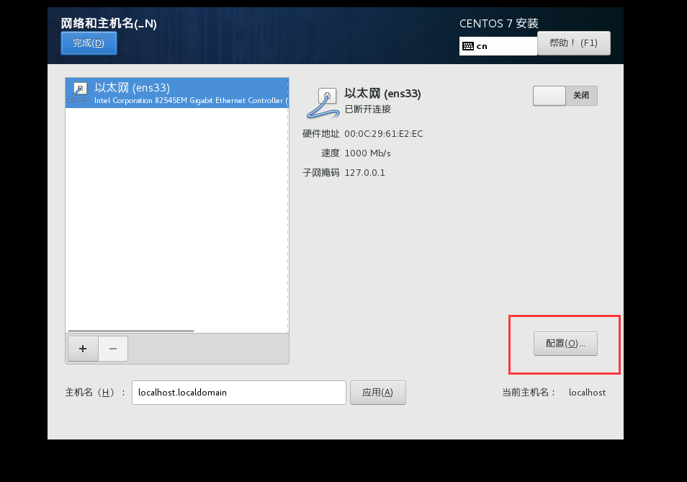Click the large ethernet icon in the details pane
Screen dimensions: 687x482
click(x=323, y=104)
